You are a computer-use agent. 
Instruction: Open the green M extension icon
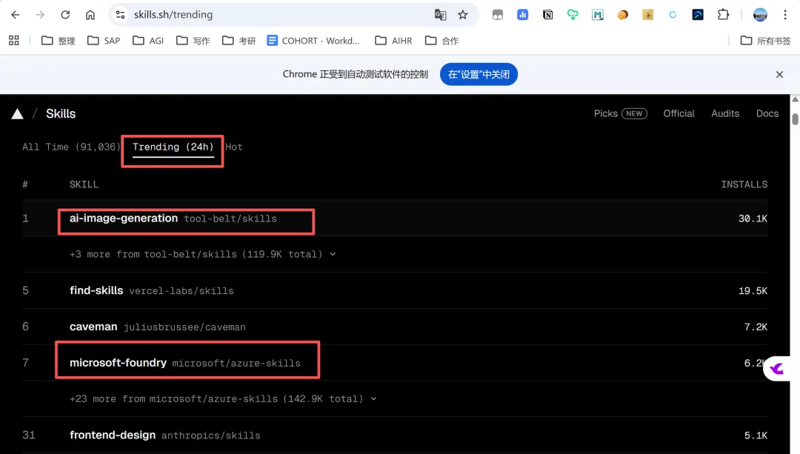[598, 15]
